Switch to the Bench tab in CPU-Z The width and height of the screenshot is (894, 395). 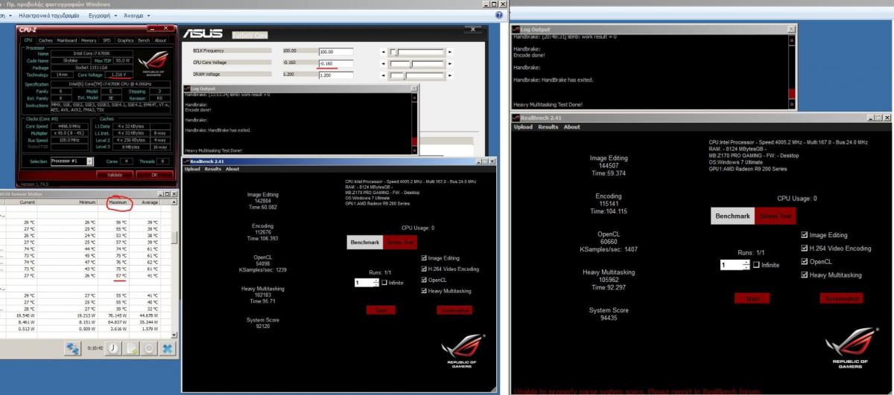pos(144,40)
